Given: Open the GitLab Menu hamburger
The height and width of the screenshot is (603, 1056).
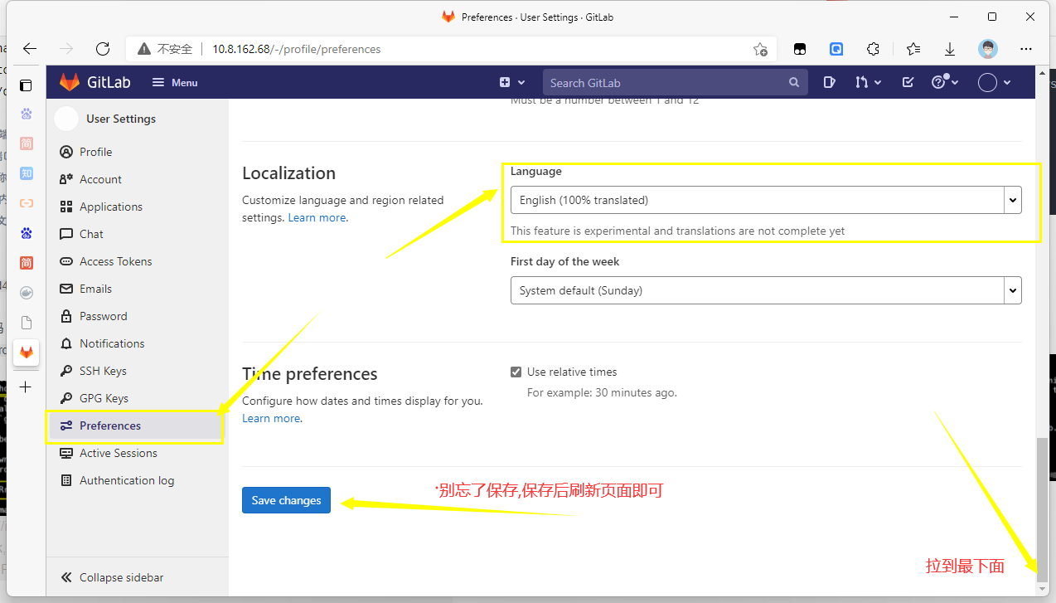Looking at the screenshot, I should pos(175,83).
